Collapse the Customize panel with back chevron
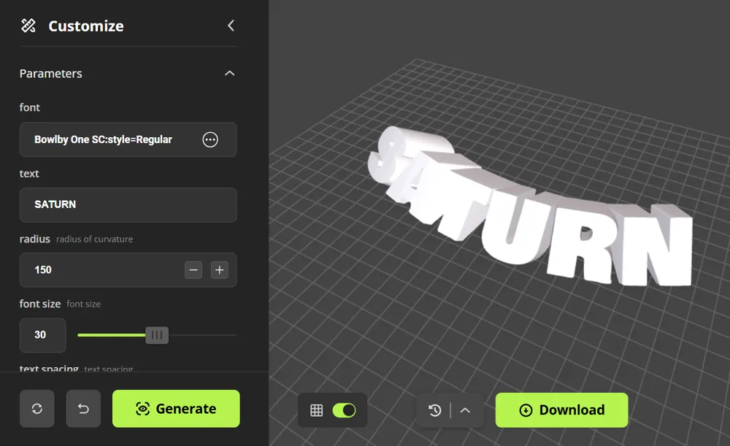The width and height of the screenshot is (730, 446). click(x=231, y=26)
